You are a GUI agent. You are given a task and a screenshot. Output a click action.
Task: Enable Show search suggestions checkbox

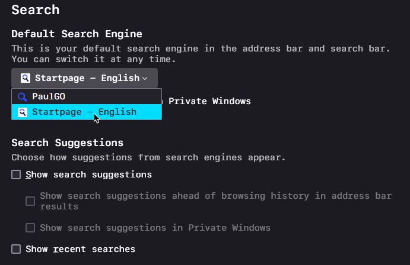click(x=16, y=174)
